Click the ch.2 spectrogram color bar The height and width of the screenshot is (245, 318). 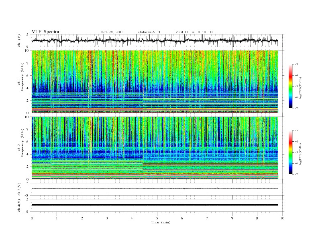click(x=290, y=153)
